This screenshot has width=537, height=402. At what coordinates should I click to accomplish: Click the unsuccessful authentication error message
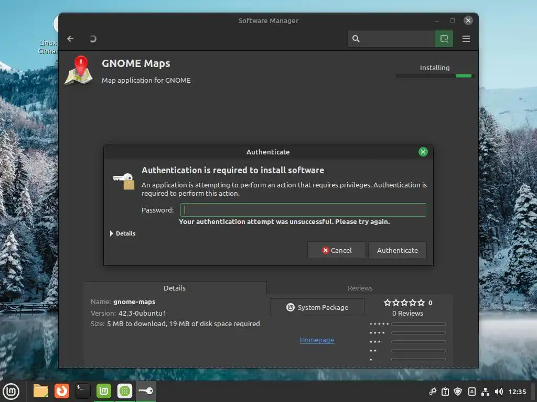click(x=284, y=221)
